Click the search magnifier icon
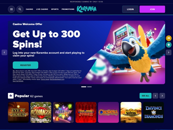The height and width of the screenshot is (130, 173). click(x=20, y=9)
